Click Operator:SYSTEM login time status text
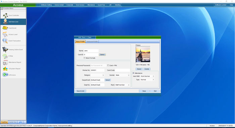 tap(16, 126)
